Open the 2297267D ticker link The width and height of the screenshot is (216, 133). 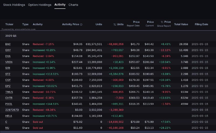coord(12,110)
